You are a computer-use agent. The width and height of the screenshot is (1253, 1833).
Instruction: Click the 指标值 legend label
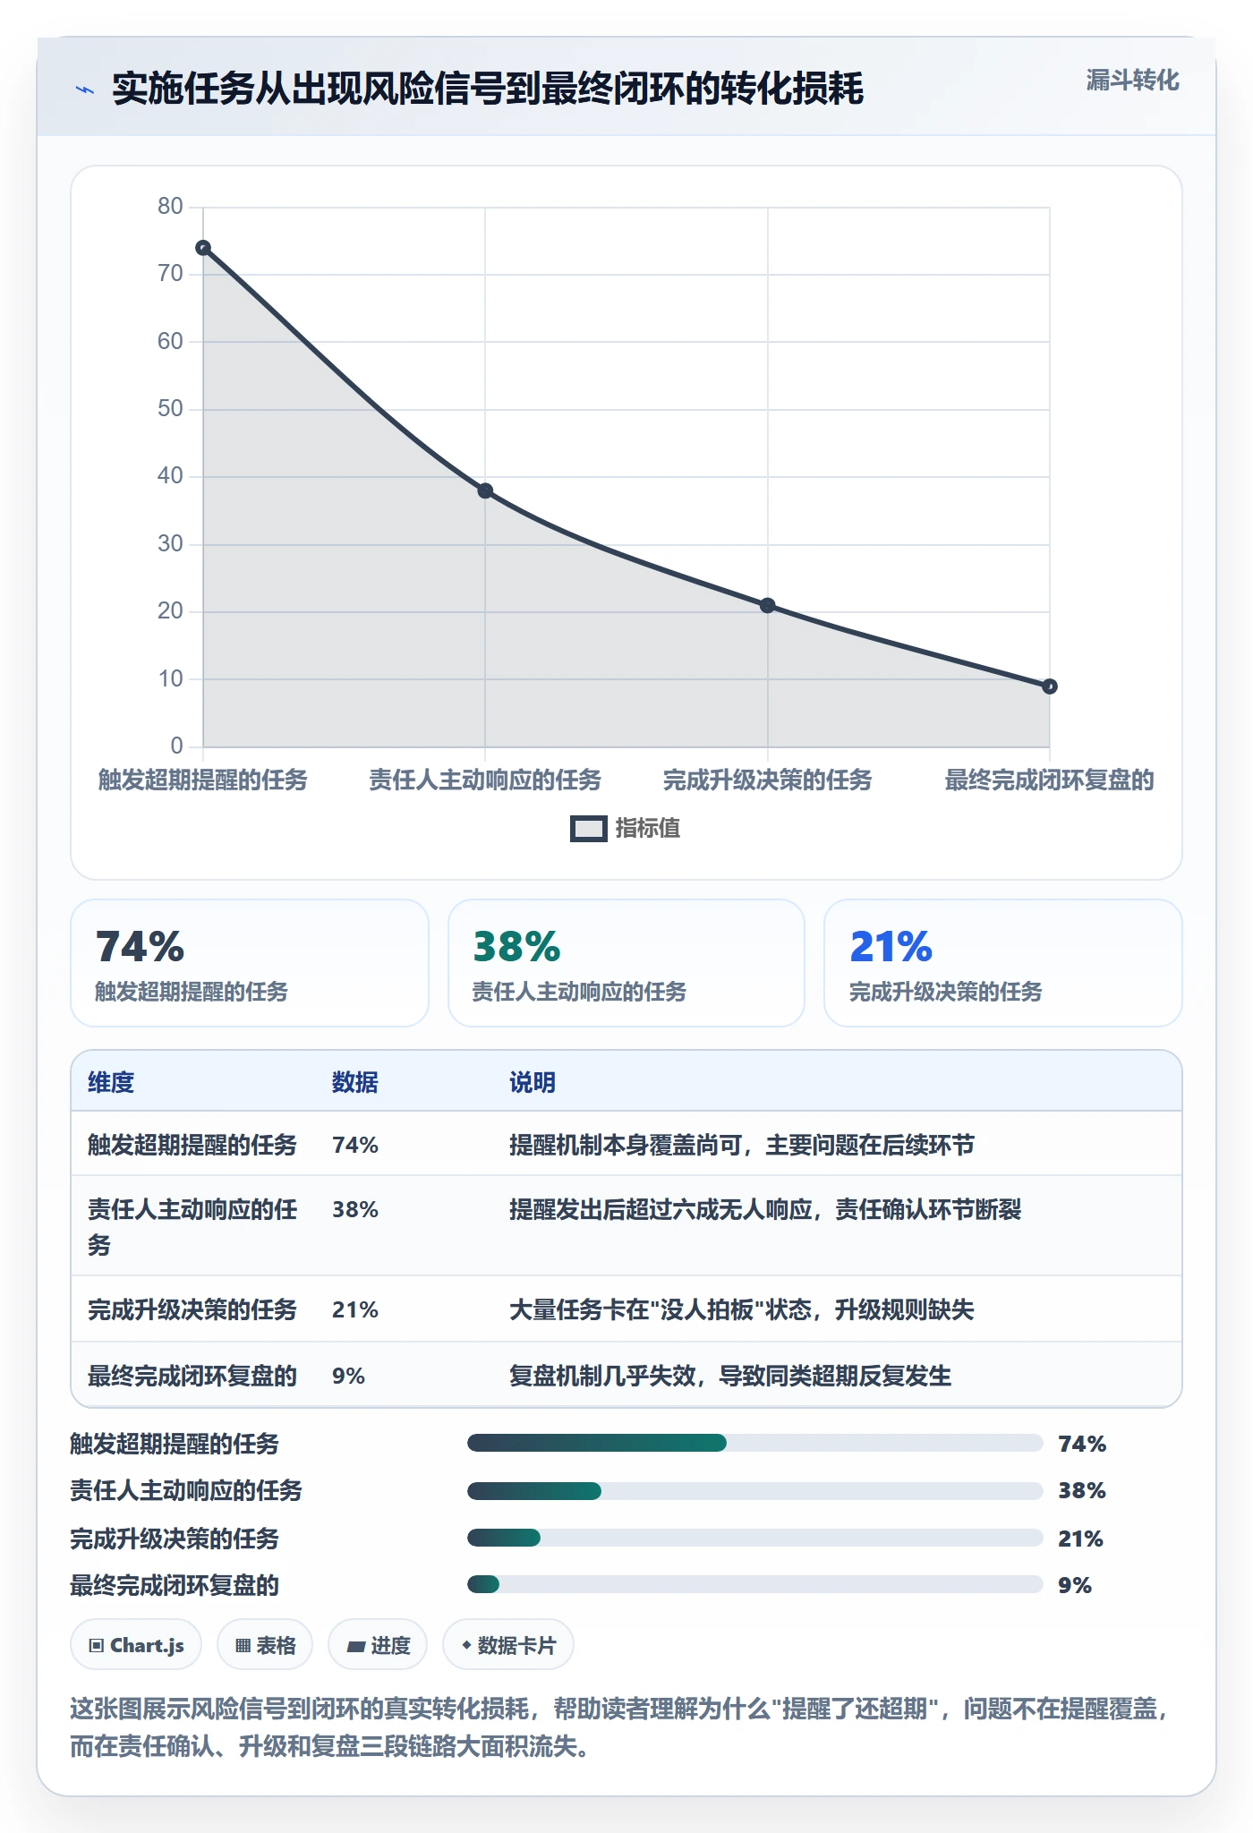(648, 829)
